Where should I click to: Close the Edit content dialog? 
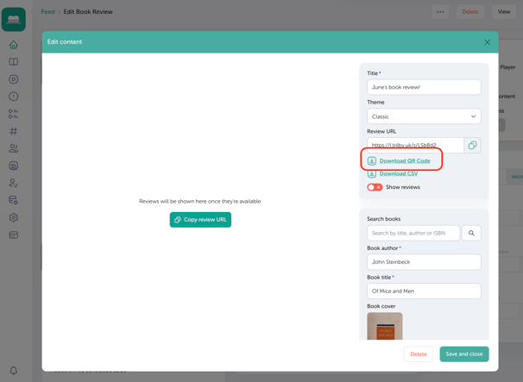click(x=488, y=42)
